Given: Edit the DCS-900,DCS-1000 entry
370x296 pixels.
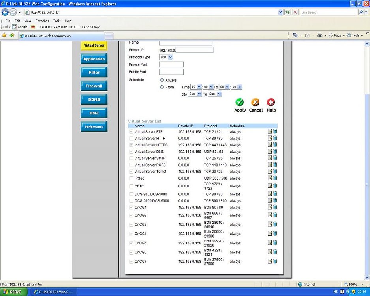Looking at the screenshot, I should [x=270, y=194].
